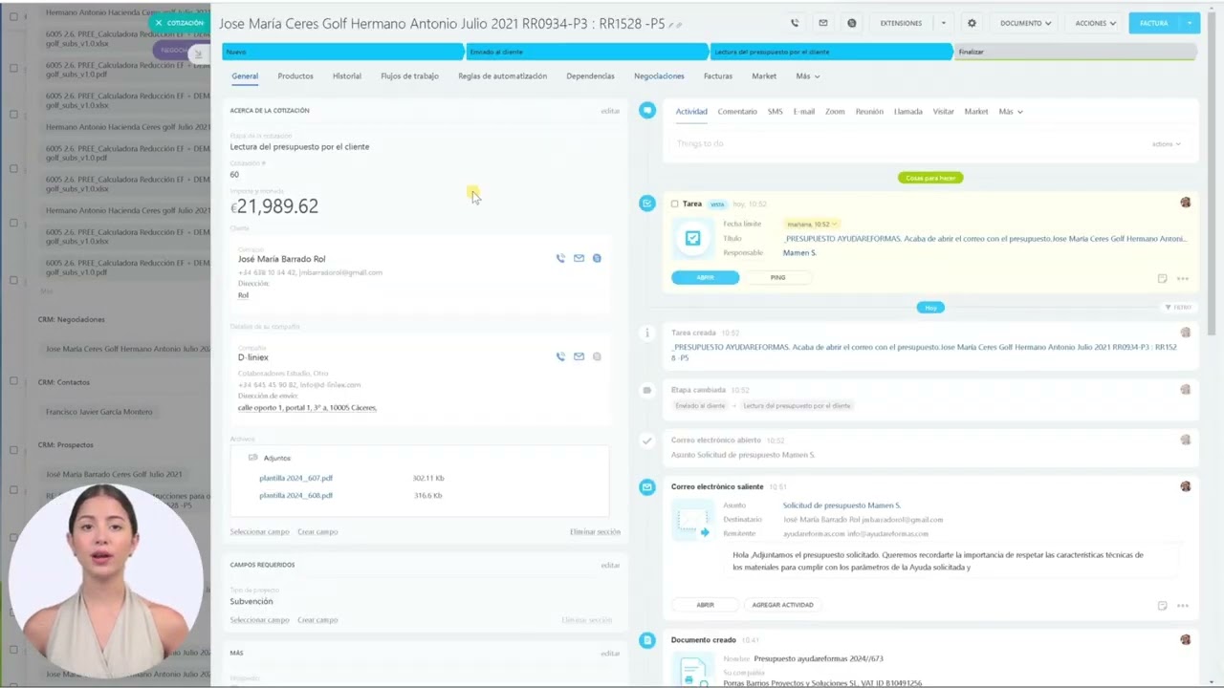The height and width of the screenshot is (688, 1224).
Task: Click the task checkmark timeline icon
Action: point(647,204)
